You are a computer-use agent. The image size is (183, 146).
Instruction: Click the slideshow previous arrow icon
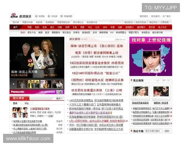pos(13,84)
